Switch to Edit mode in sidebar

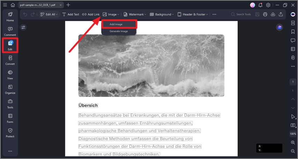tap(10, 46)
